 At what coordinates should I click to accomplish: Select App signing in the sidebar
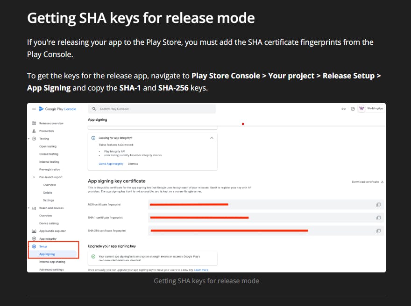click(47, 254)
